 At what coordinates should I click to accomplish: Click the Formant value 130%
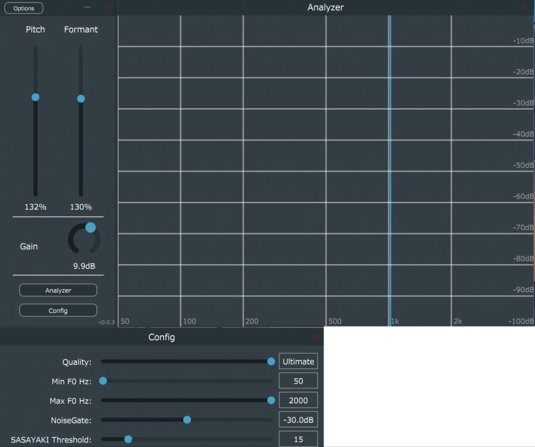[81, 207]
